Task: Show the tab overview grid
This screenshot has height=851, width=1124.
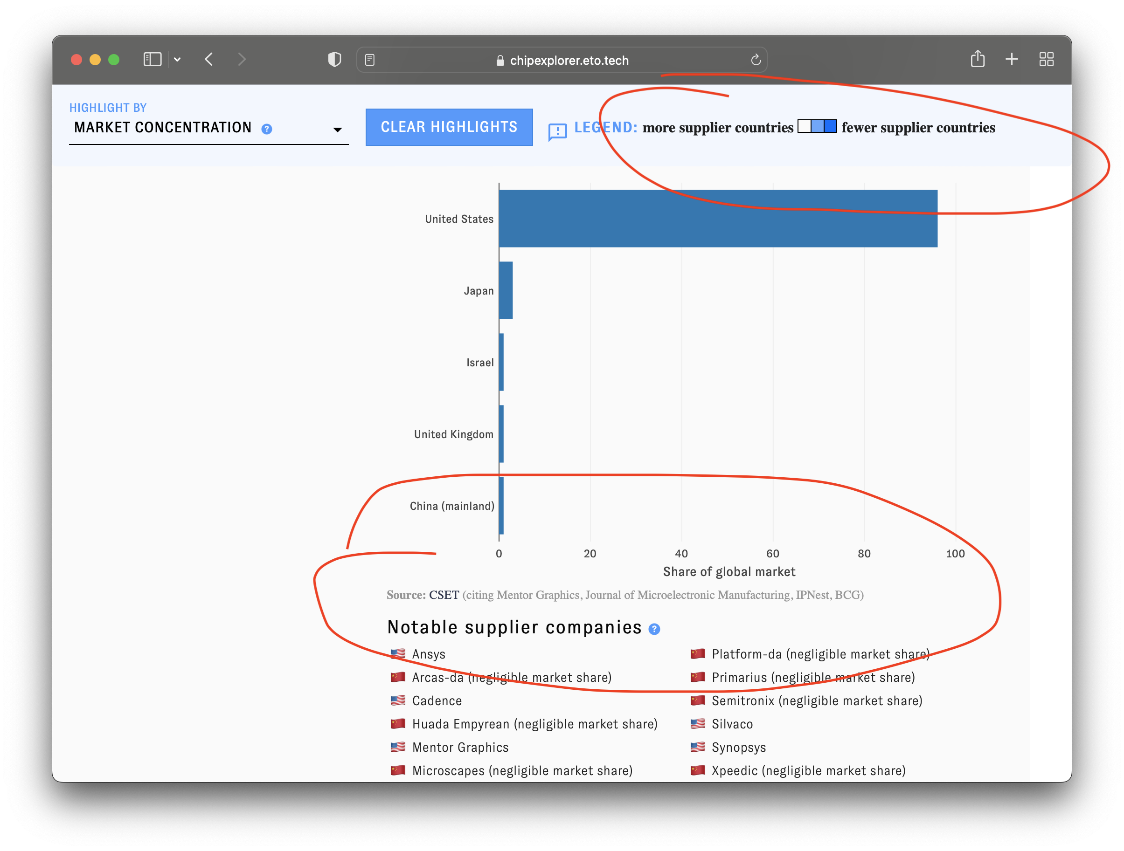Action: tap(1046, 59)
